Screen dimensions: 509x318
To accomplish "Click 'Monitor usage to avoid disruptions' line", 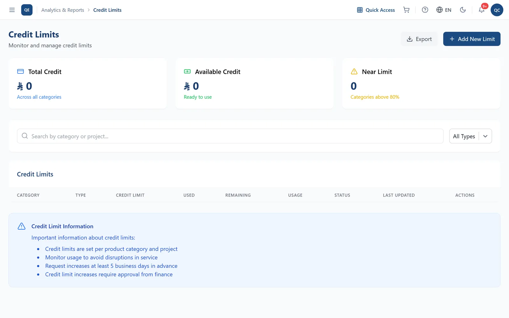I will (x=101, y=258).
